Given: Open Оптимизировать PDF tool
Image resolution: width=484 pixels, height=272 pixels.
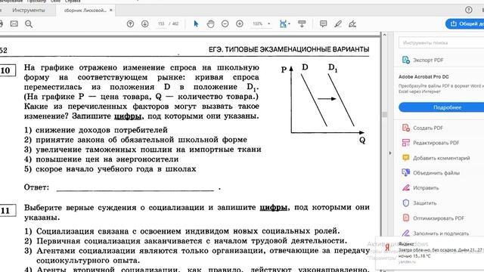Looking at the screenshot, I should [x=433, y=218].
